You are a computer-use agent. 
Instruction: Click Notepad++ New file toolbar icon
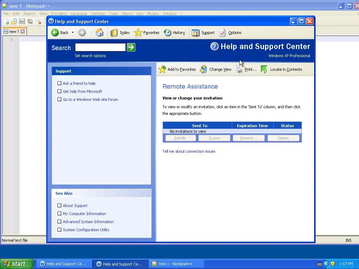coord(6,21)
